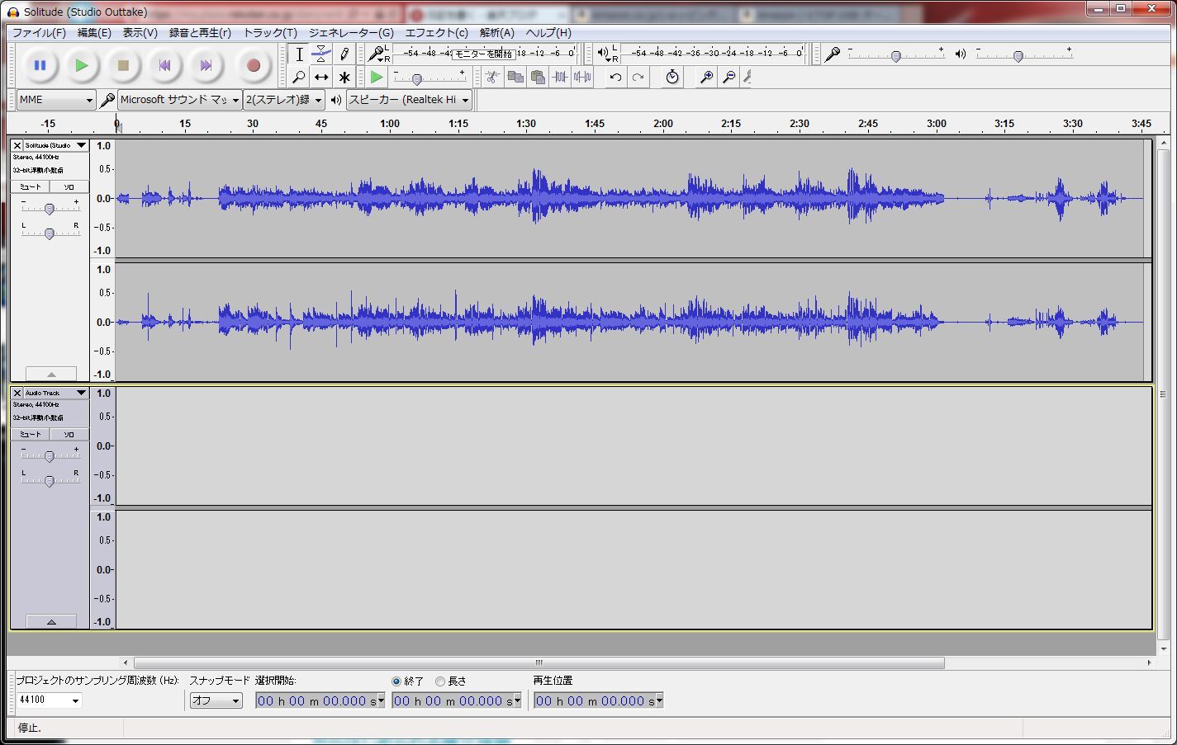Toggle the Sync-Lock tracks button
Viewport: 1177px width, 745px height.
coord(672,78)
